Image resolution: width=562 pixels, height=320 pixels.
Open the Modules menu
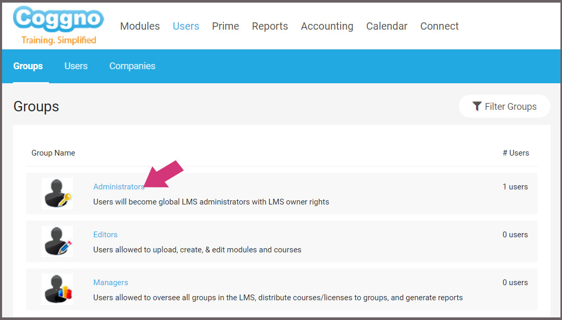140,26
